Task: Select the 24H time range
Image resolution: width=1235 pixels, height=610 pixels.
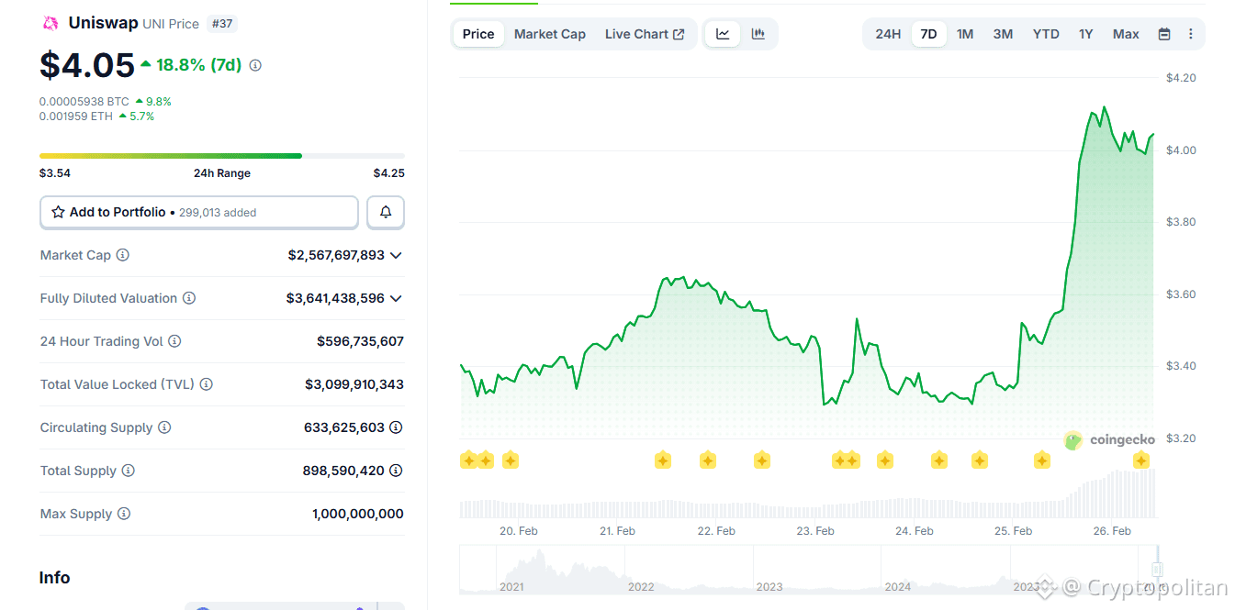Action: pos(888,34)
